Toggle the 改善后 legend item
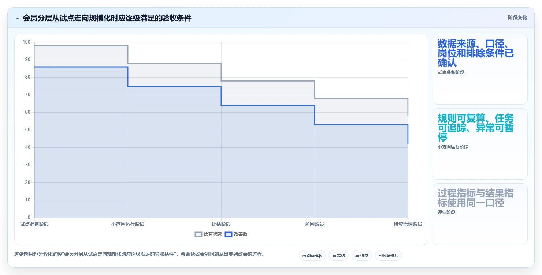542x275 pixels. point(236,234)
